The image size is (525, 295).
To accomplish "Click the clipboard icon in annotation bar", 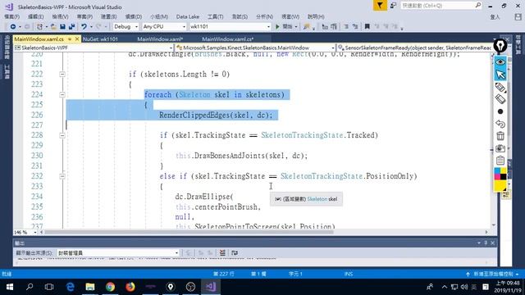I will (x=500, y=161).
